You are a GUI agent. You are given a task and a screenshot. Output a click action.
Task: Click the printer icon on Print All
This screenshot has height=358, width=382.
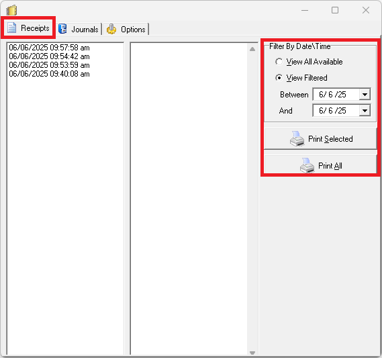coord(307,165)
